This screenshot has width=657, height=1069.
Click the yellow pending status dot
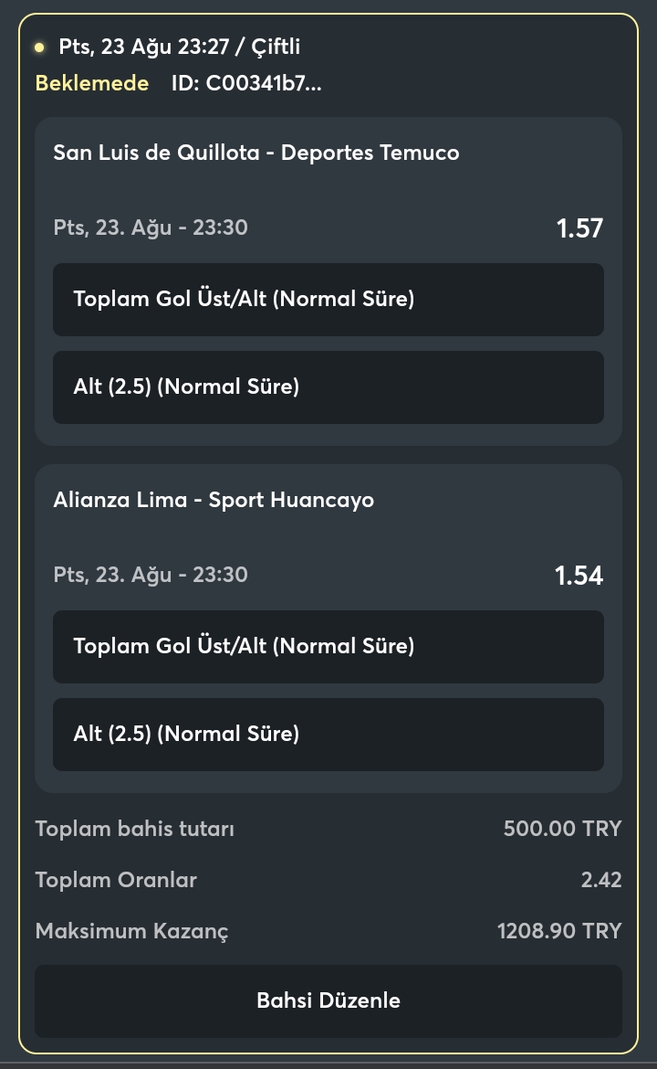[x=39, y=47]
